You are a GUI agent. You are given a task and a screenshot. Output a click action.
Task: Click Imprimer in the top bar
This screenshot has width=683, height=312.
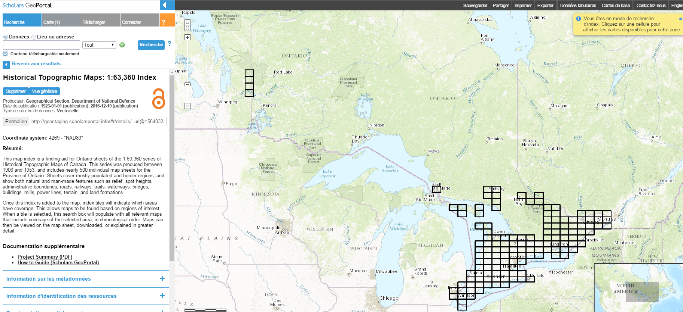pos(523,5)
